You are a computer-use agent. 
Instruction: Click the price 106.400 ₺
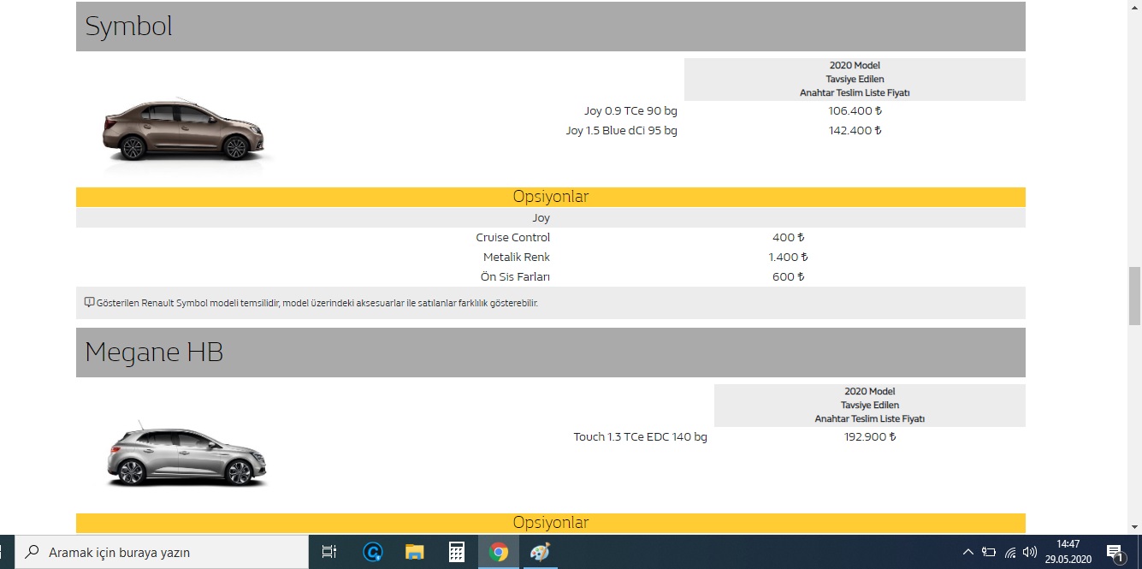[x=855, y=110]
